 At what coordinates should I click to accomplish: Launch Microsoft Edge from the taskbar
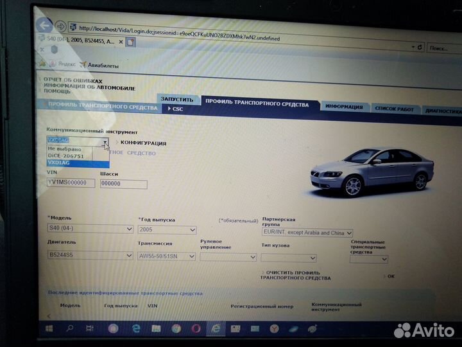136,328
